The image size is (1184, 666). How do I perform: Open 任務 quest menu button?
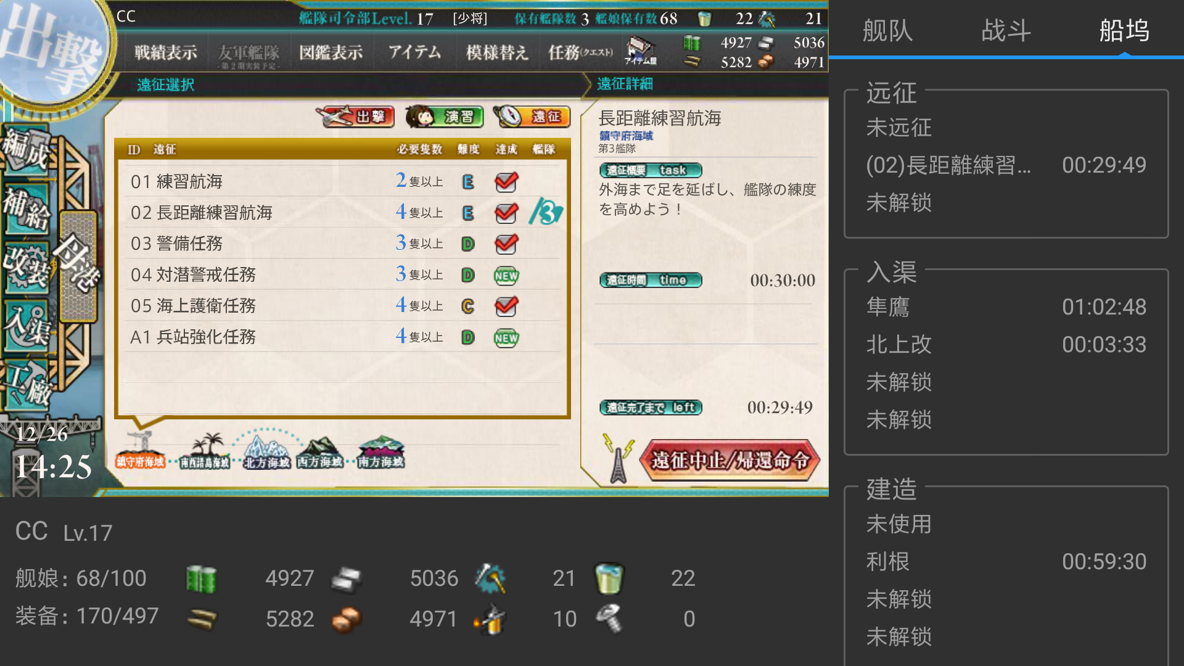click(x=580, y=52)
